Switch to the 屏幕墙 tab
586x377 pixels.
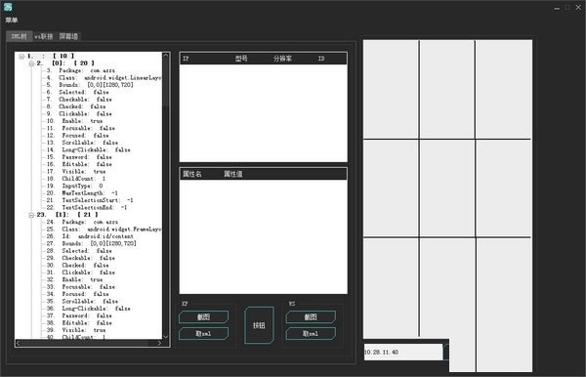point(68,36)
